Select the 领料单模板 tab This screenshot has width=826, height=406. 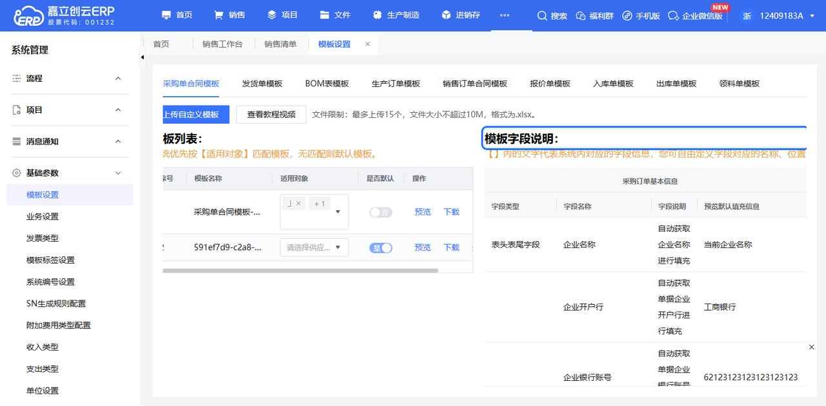[x=740, y=84]
